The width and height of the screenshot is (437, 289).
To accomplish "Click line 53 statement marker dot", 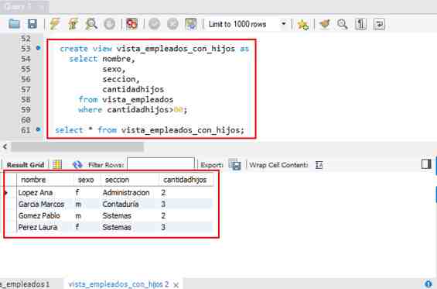I will point(38,48).
